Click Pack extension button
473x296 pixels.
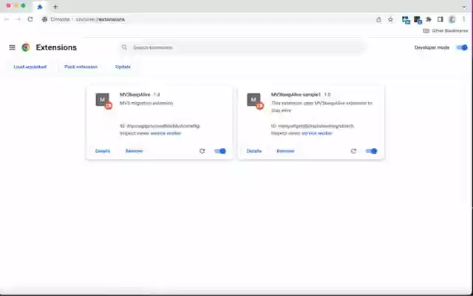(x=81, y=67)
